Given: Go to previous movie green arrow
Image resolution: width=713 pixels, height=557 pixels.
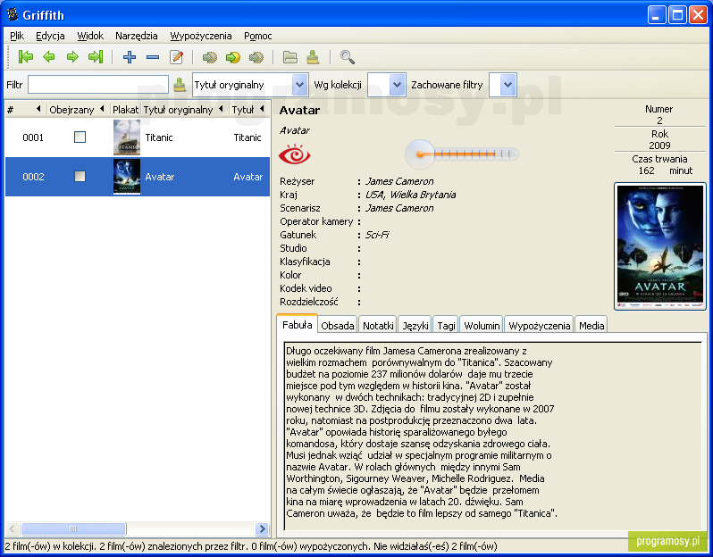Looking at the screenshot, I should pyautogui.click(x=48, y=57).
